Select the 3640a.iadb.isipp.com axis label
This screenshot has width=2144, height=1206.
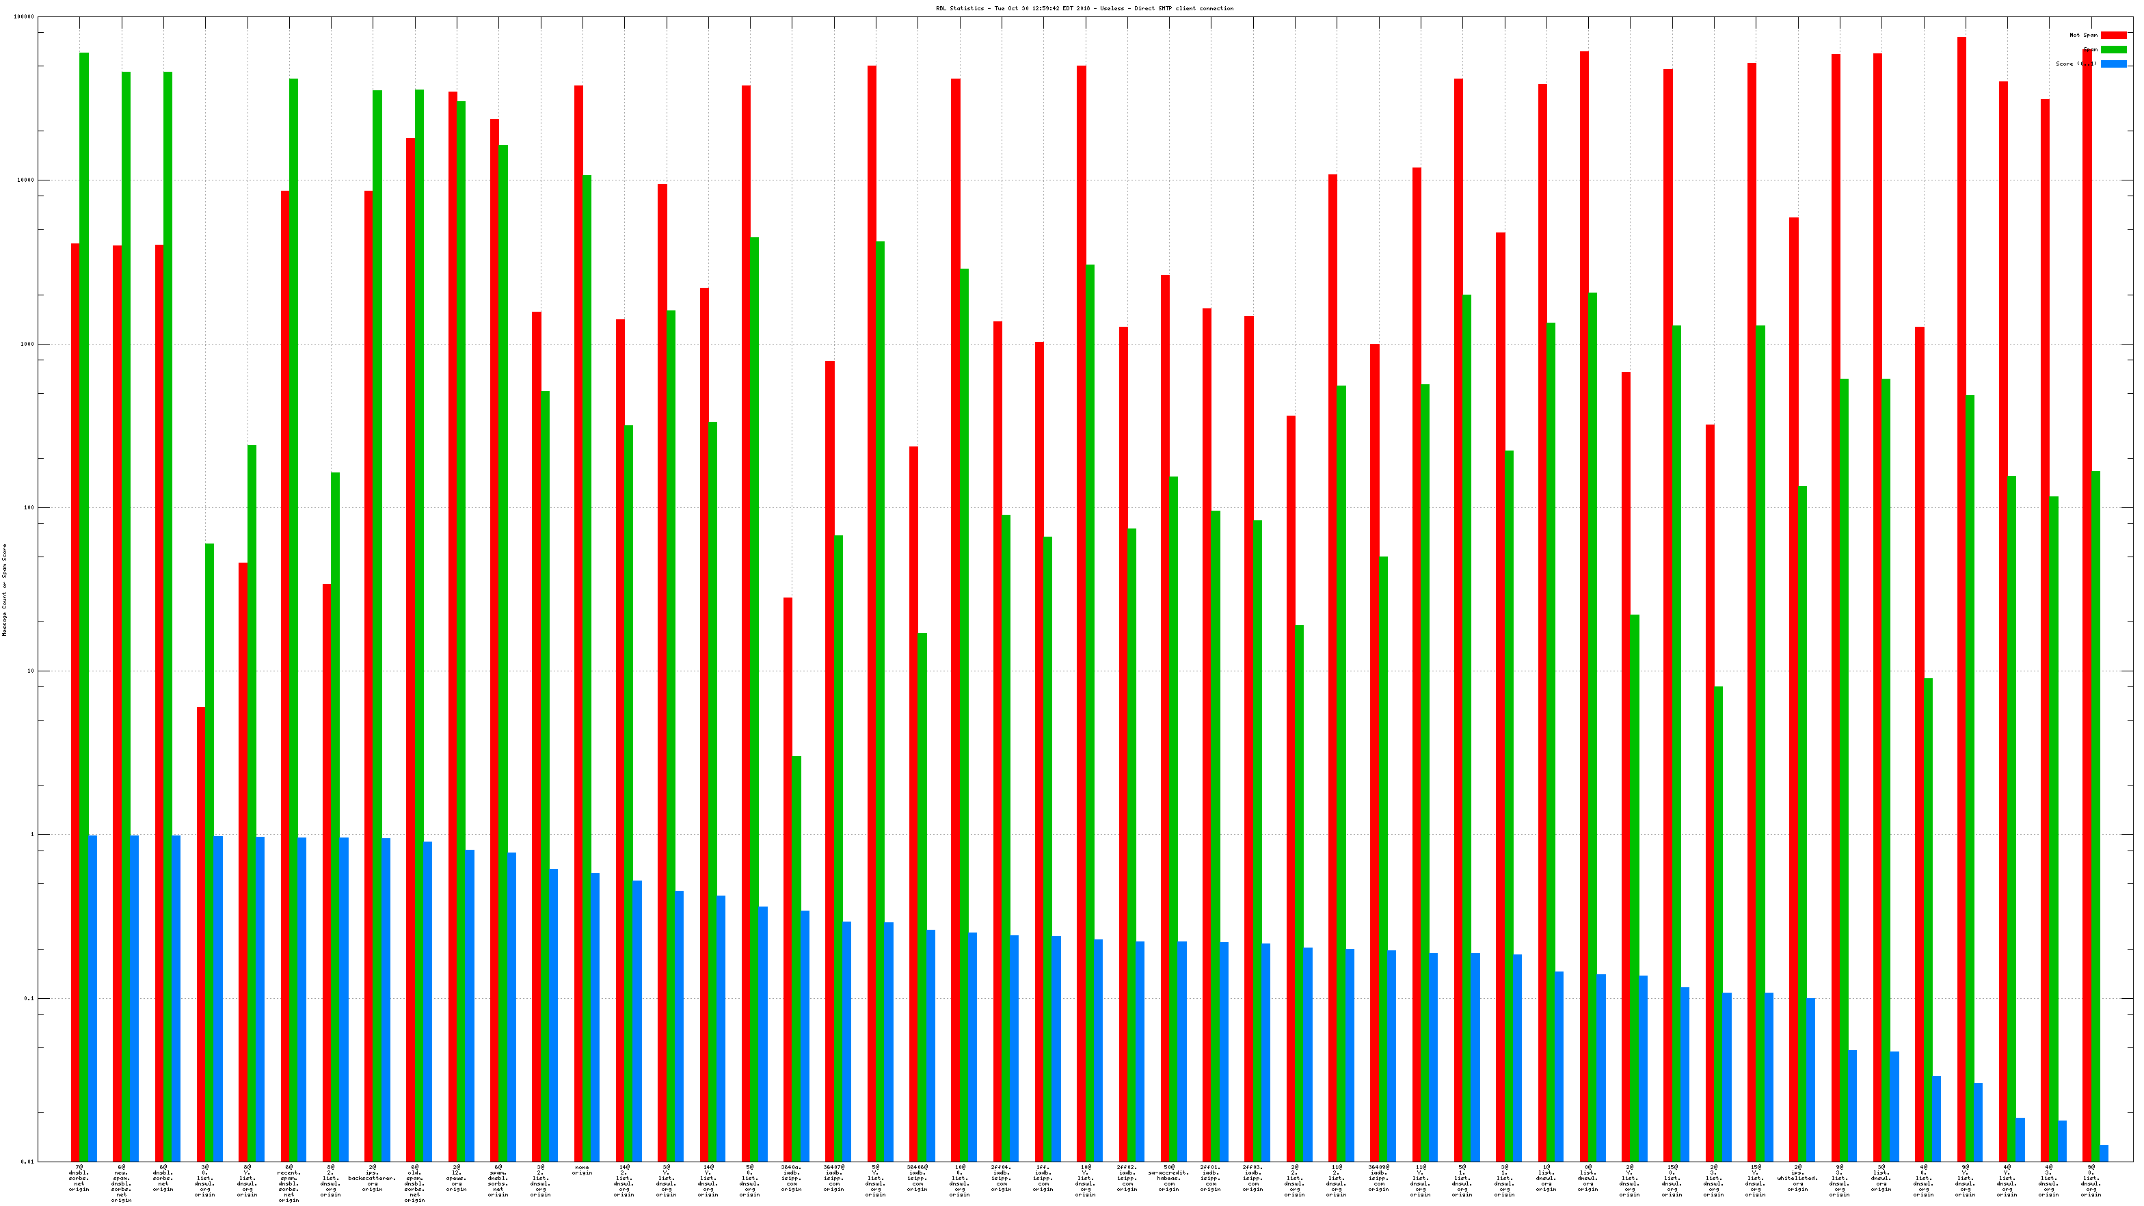(792, 1179)
